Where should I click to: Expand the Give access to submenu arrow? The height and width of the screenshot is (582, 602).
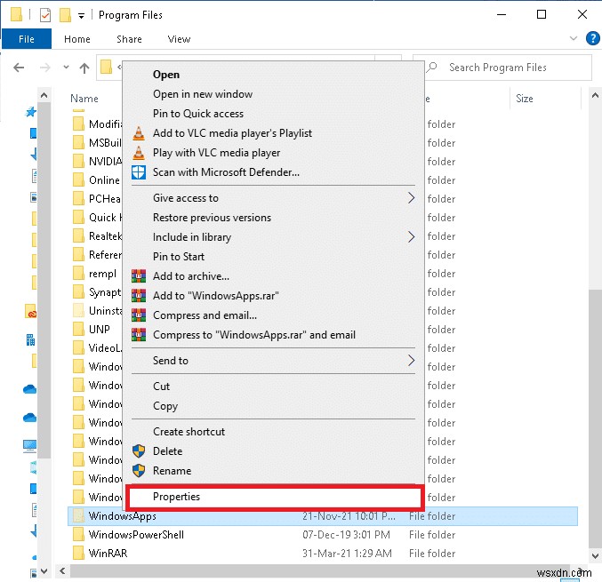[x=411, y=198]
